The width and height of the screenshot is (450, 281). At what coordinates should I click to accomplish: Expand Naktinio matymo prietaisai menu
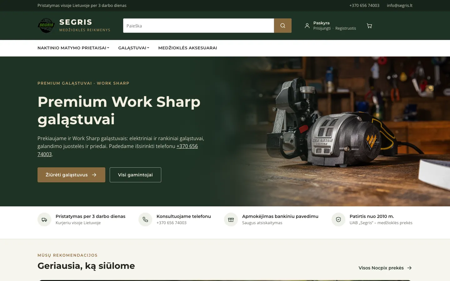(x=73, y=48)
